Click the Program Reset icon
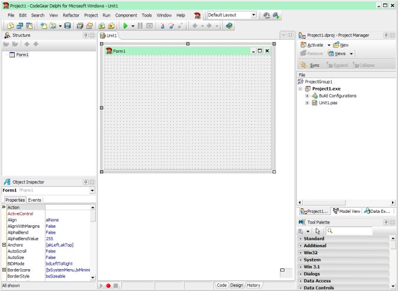398x291 pixels. click(150, 26)
